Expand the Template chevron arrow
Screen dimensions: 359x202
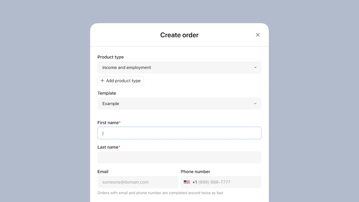point(255,104)
